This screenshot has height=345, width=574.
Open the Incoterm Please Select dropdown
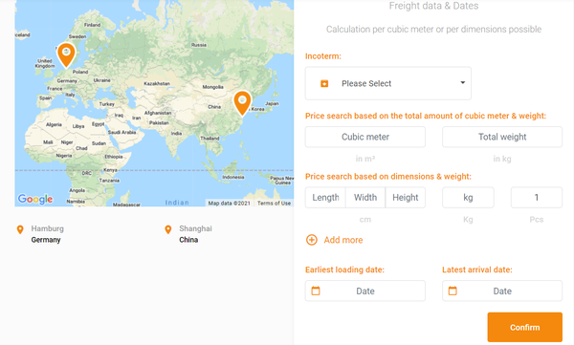coord(388,83)
